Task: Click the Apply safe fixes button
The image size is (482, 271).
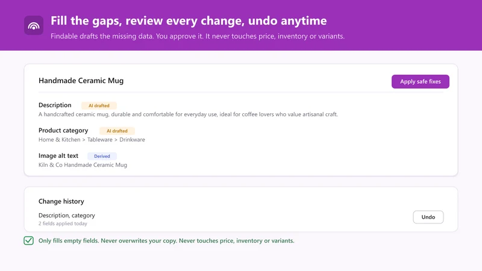Action: 420,81
